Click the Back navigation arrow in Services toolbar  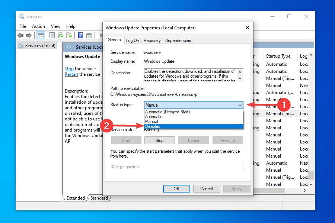[x=20, y=35]
